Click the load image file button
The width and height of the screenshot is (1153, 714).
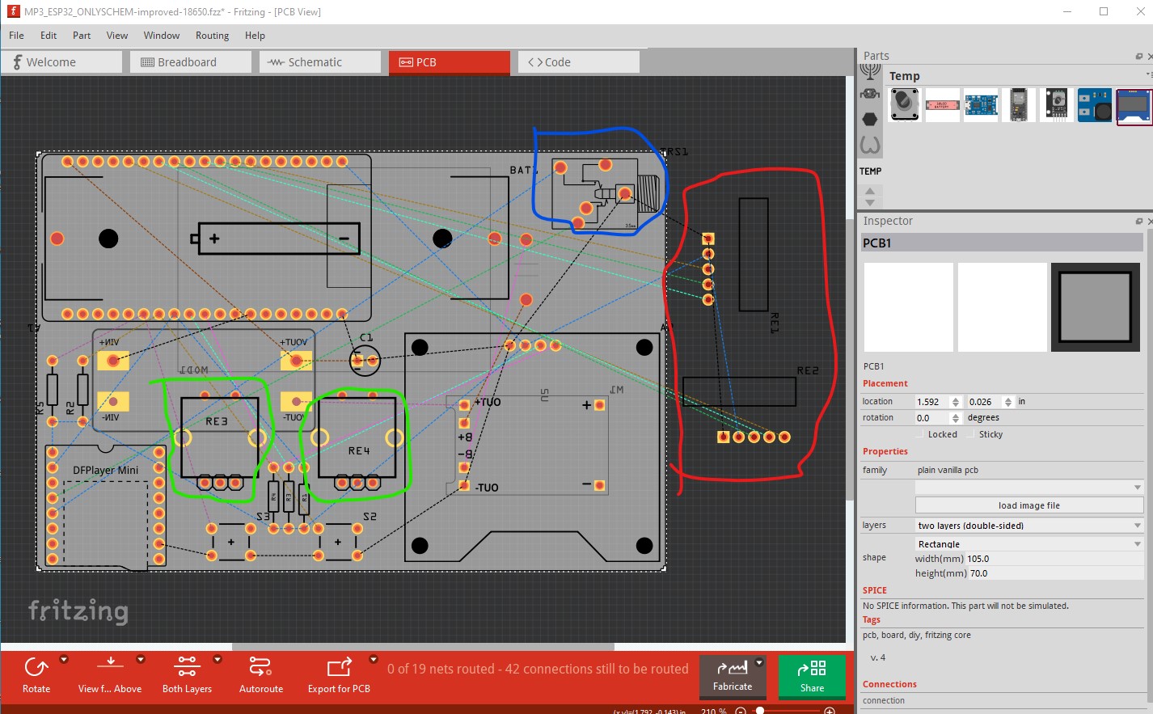(1029, 505)
